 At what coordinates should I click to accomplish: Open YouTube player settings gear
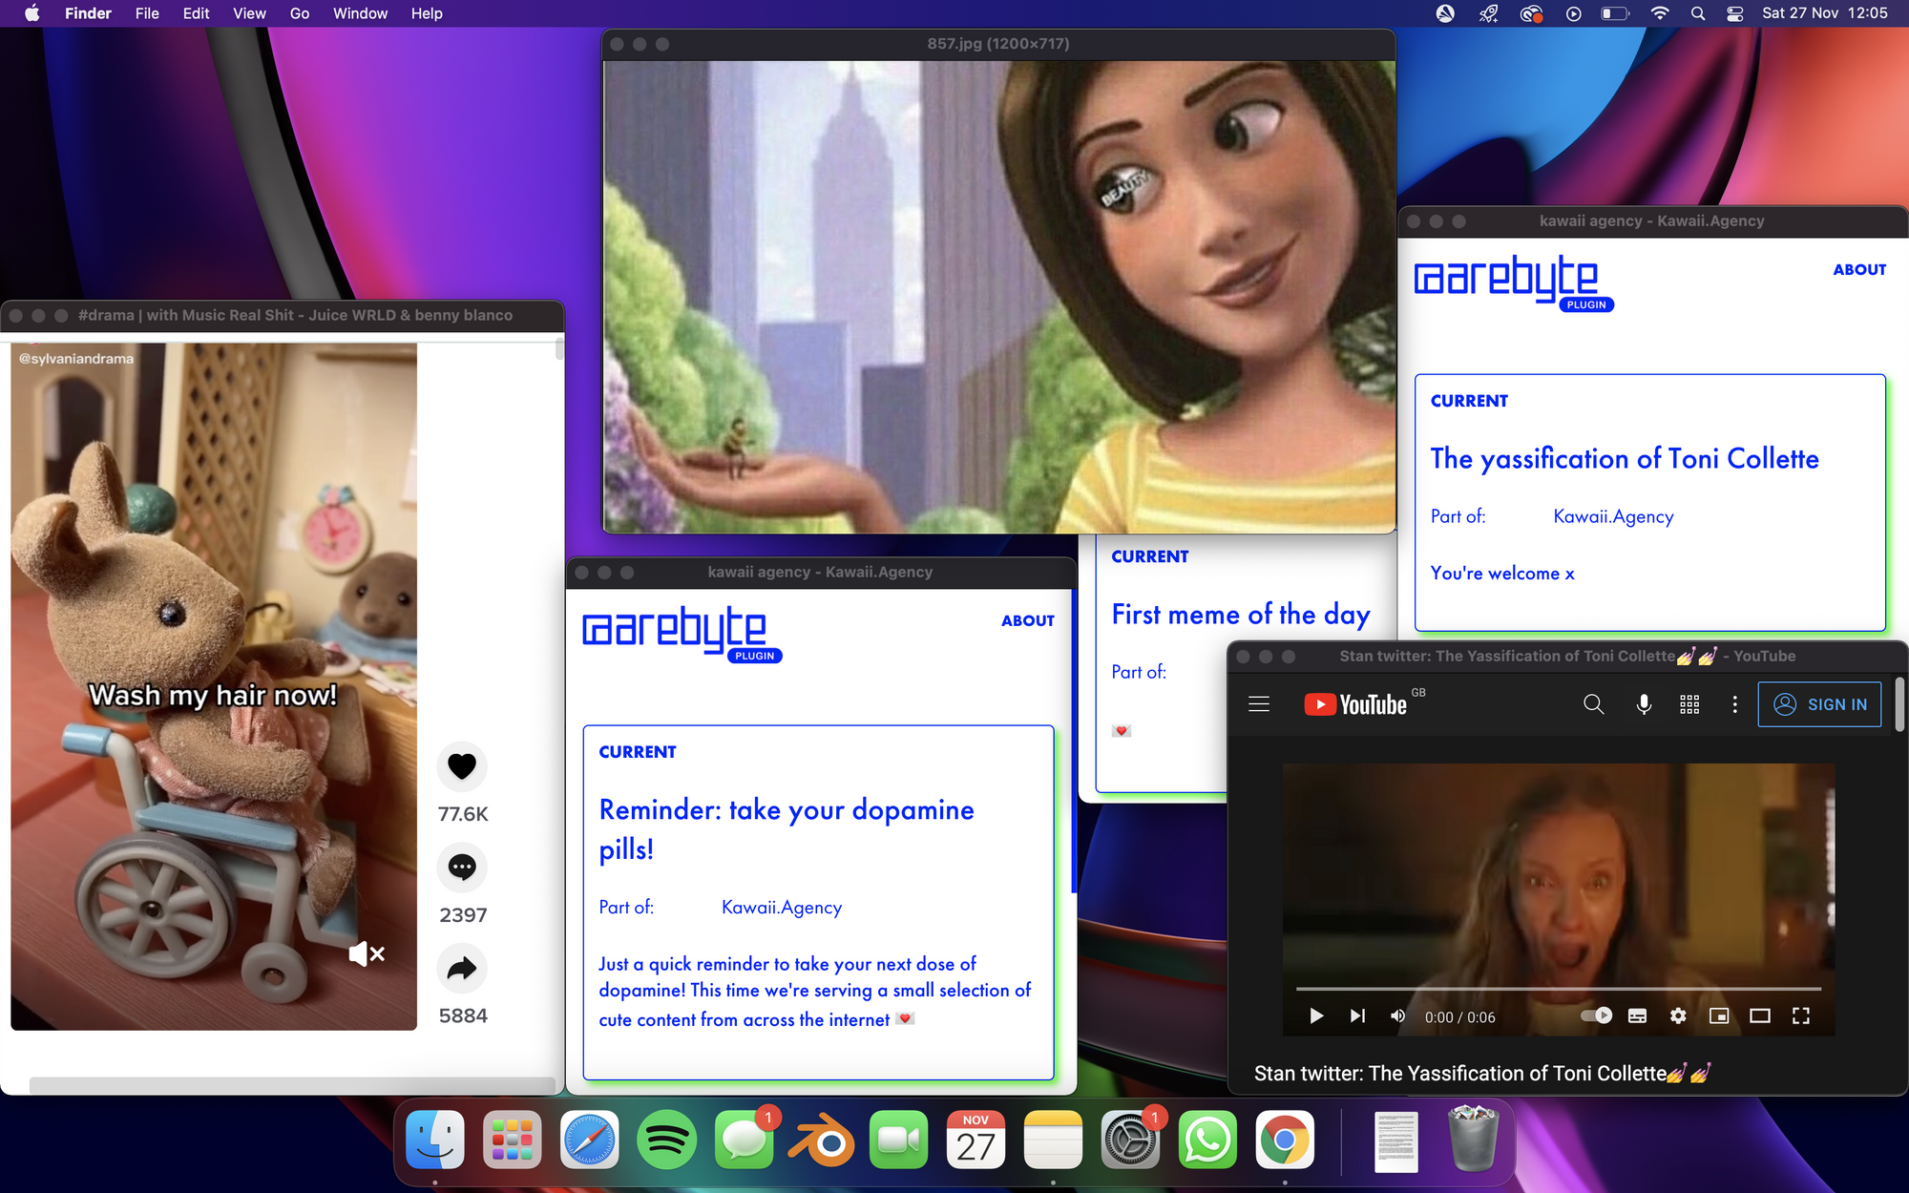(1678, 1015)
